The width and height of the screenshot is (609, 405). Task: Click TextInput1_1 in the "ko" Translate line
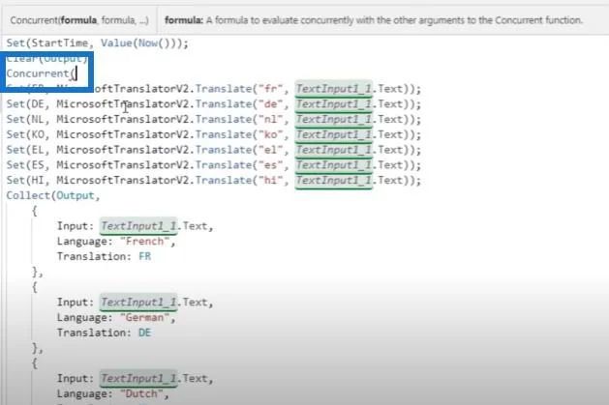pos(334,134)
